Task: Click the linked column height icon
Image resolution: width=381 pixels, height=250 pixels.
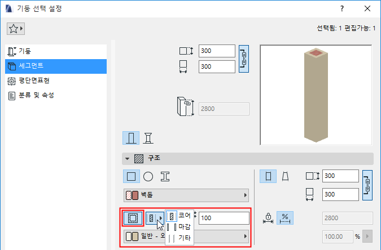Action: tap(186, 106)
